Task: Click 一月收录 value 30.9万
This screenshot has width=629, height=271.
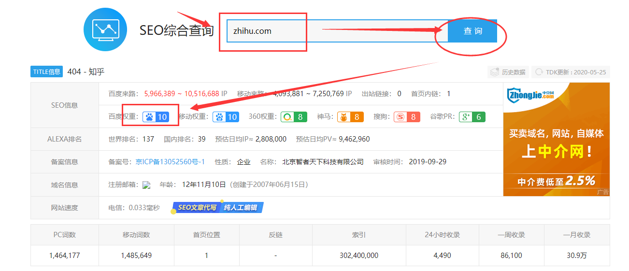Action: tap(577, 256)
